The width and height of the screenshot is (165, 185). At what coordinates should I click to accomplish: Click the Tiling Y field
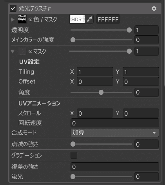[141, 72]
